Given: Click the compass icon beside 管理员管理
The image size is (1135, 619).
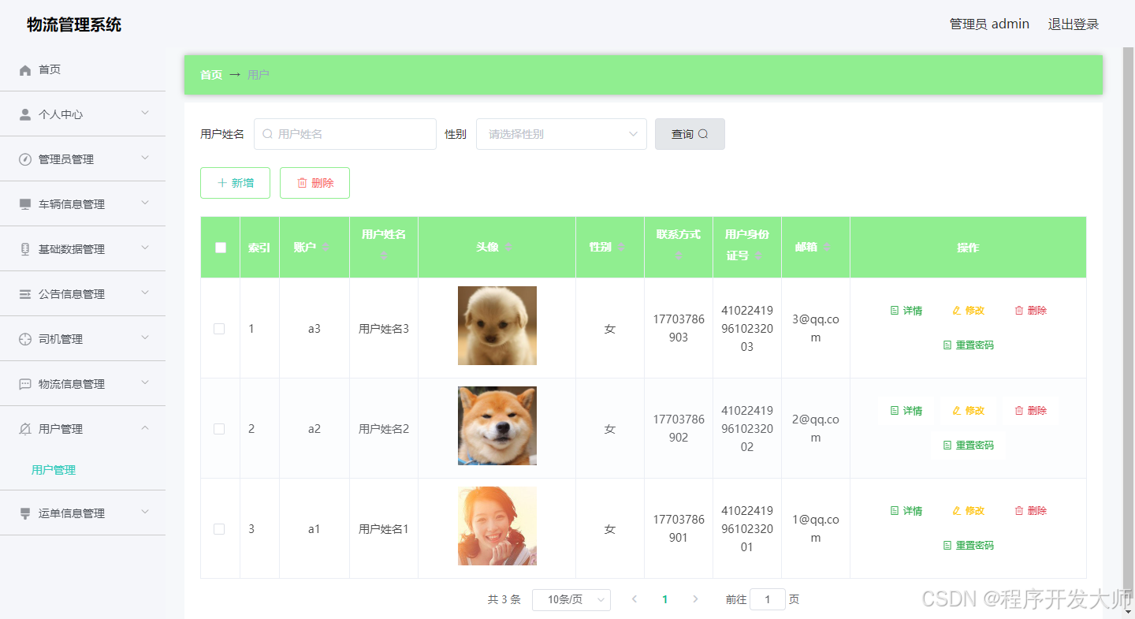Looking at the screenshot, I should tap(25, 159).
